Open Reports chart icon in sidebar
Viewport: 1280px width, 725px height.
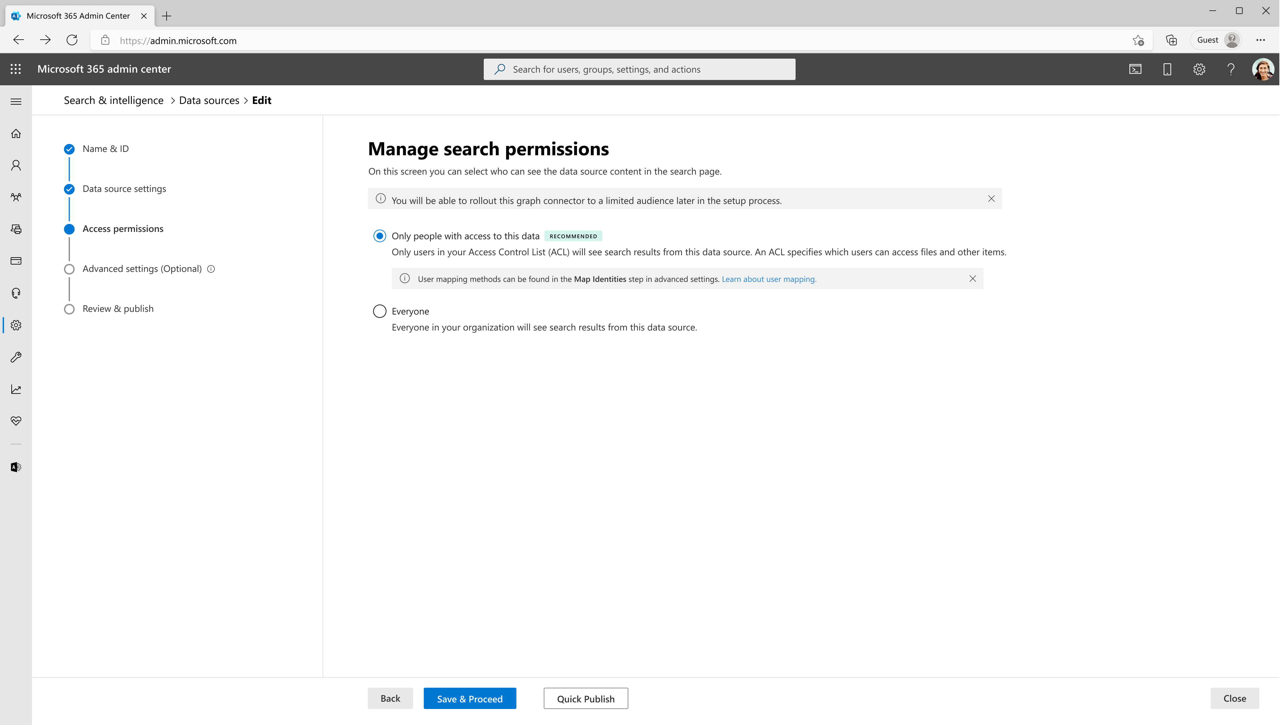click(x=16, y=389)
